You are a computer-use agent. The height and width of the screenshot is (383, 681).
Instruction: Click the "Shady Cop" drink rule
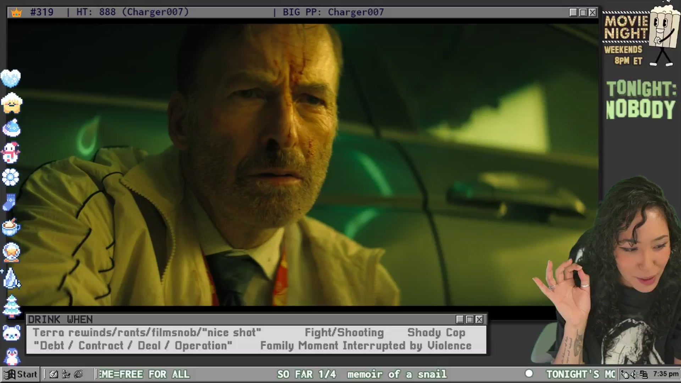pos(436,333)
